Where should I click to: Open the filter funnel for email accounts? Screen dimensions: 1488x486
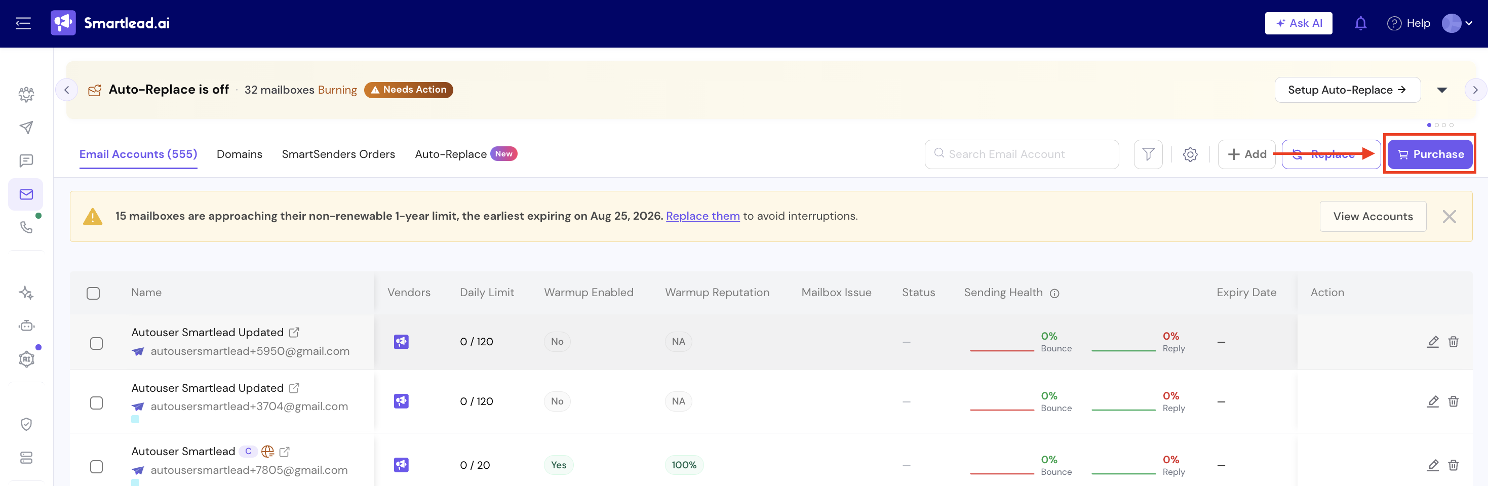[x=1148, y=154]
